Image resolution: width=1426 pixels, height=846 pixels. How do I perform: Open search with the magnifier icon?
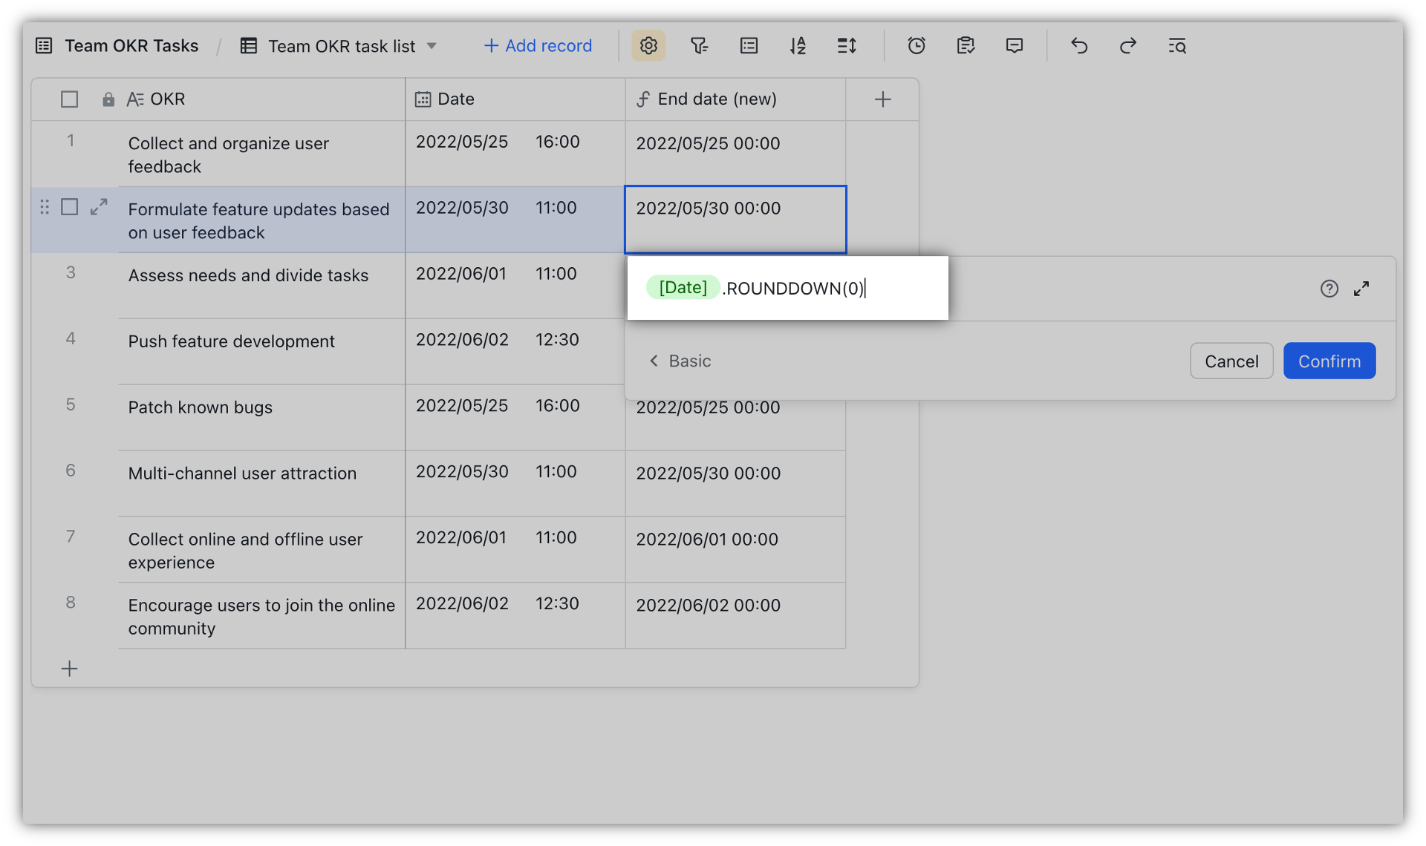coord(1177,45)
